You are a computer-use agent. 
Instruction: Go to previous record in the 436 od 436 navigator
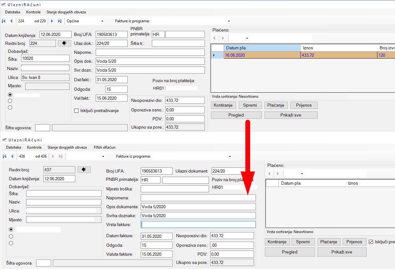(x=12, y=156)
